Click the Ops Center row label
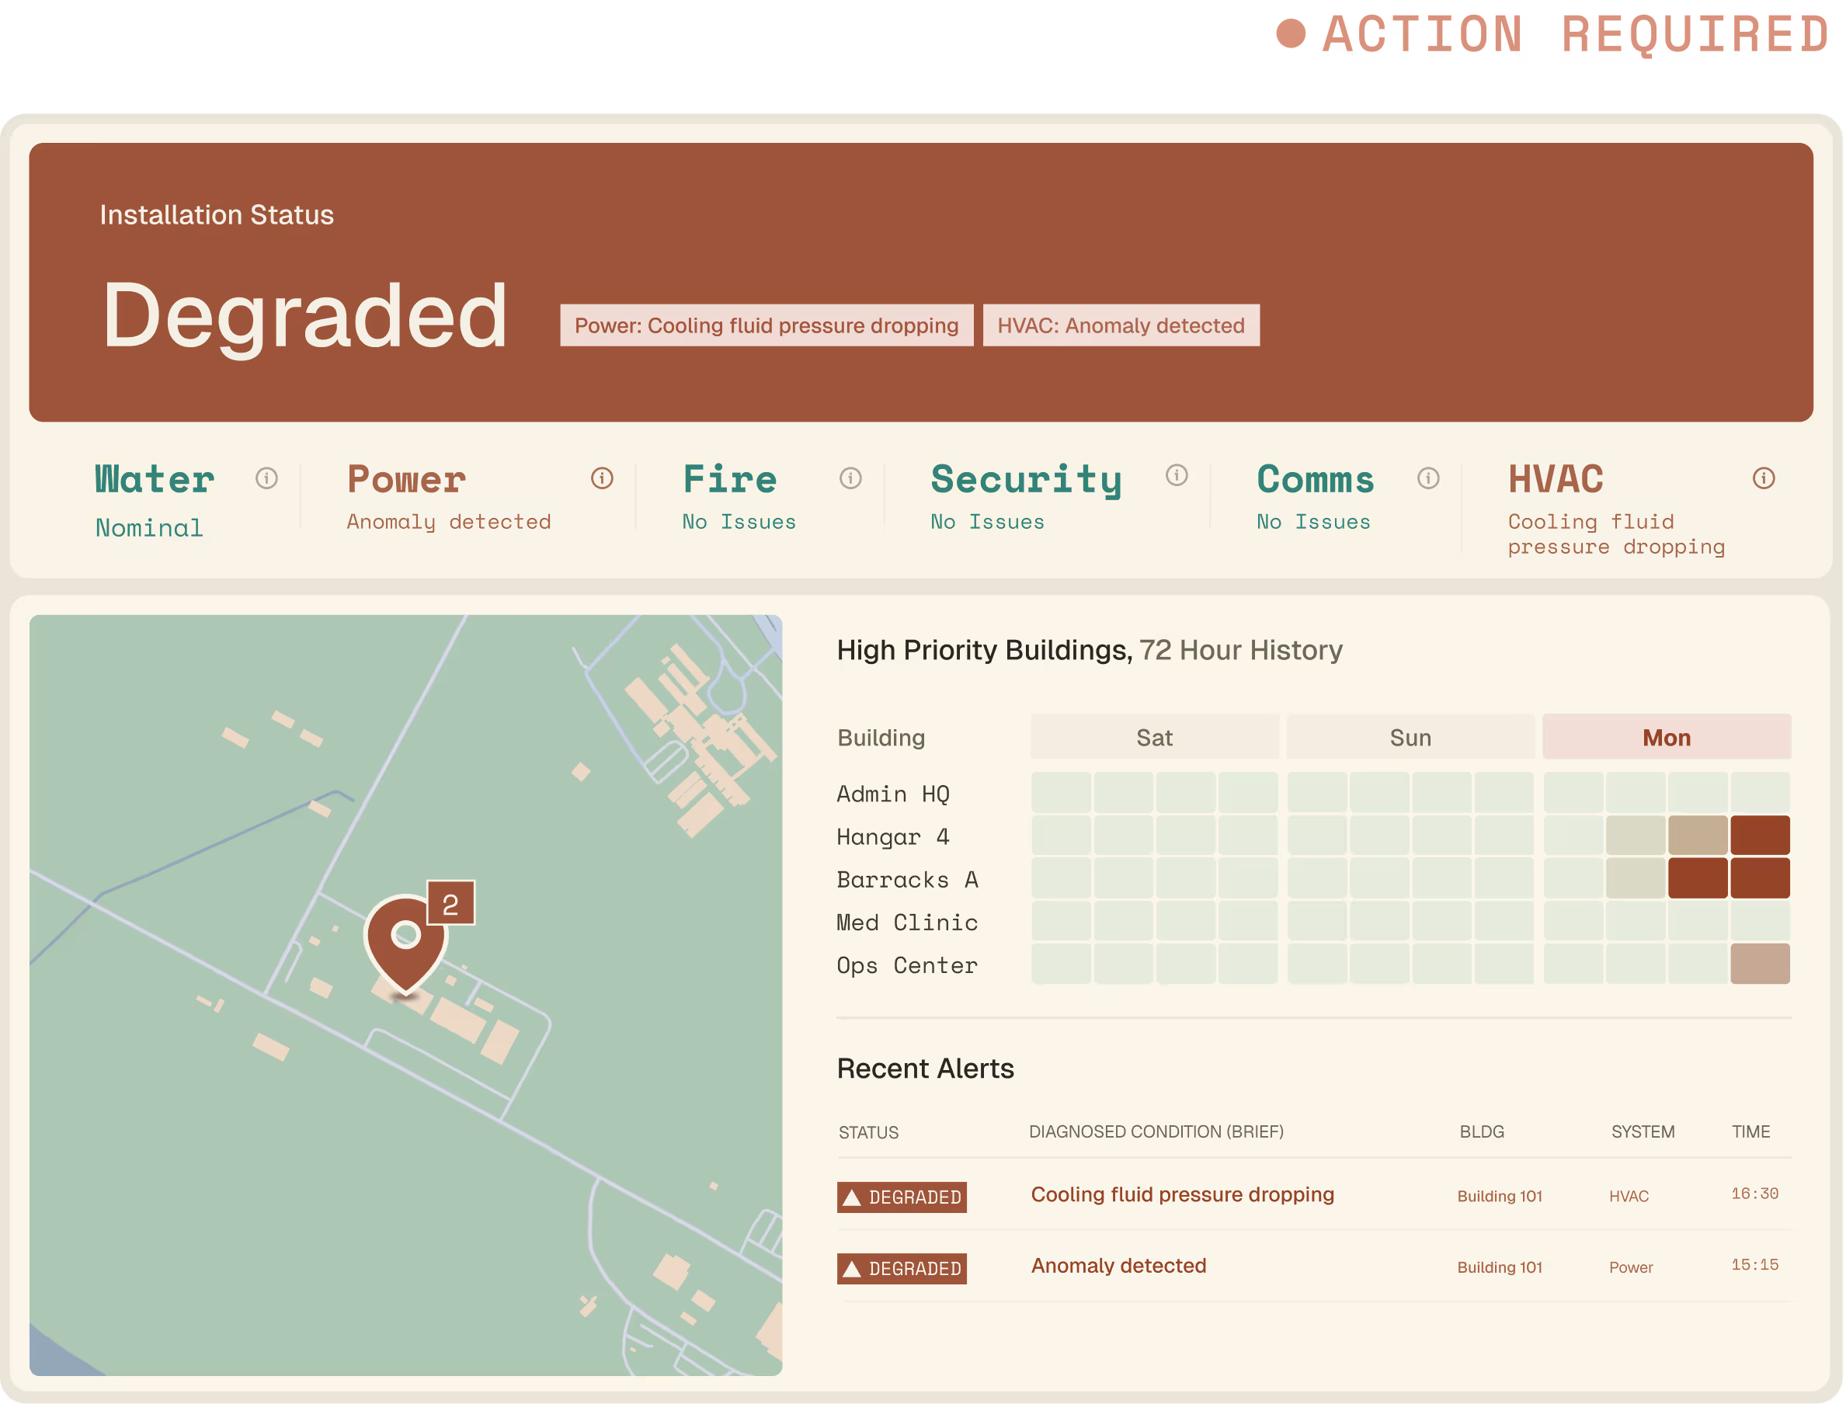 coord(907,965)
